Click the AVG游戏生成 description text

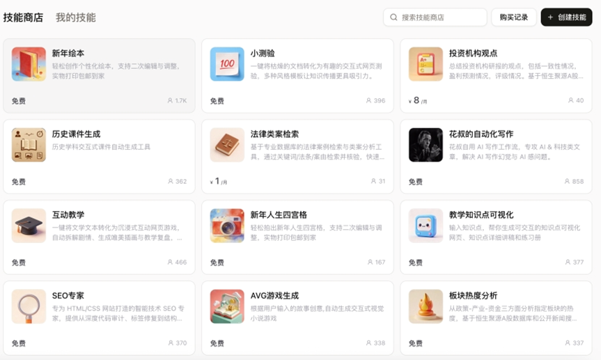click(x=318, y=313)
